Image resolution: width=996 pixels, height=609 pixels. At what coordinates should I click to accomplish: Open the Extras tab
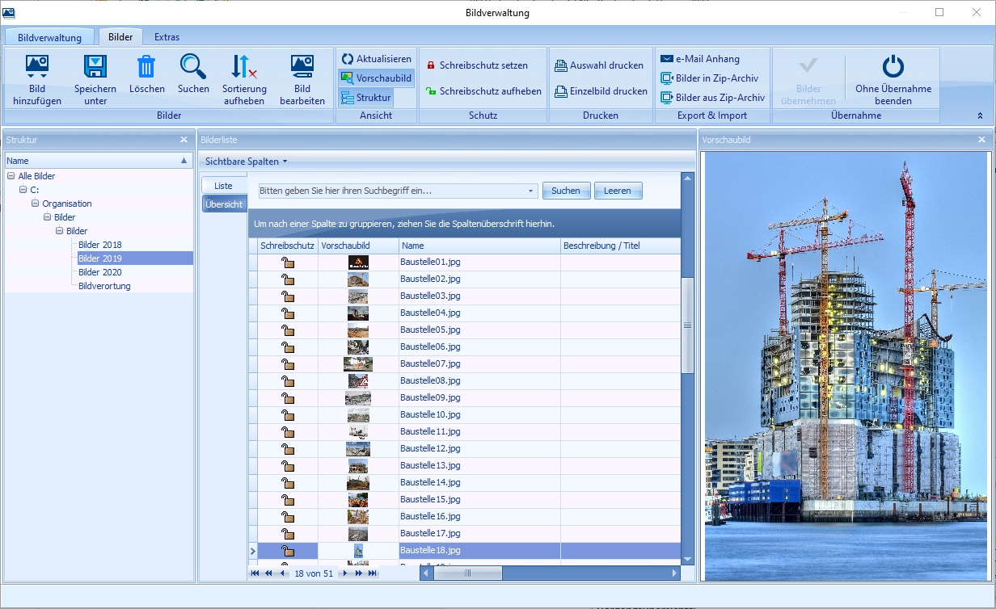[x=167, y=37]
